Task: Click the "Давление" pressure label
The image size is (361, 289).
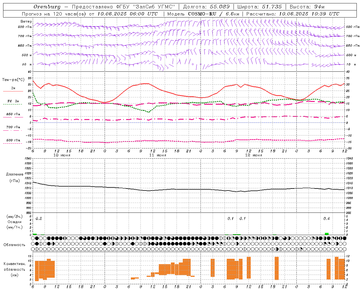Action: (14, 174)
